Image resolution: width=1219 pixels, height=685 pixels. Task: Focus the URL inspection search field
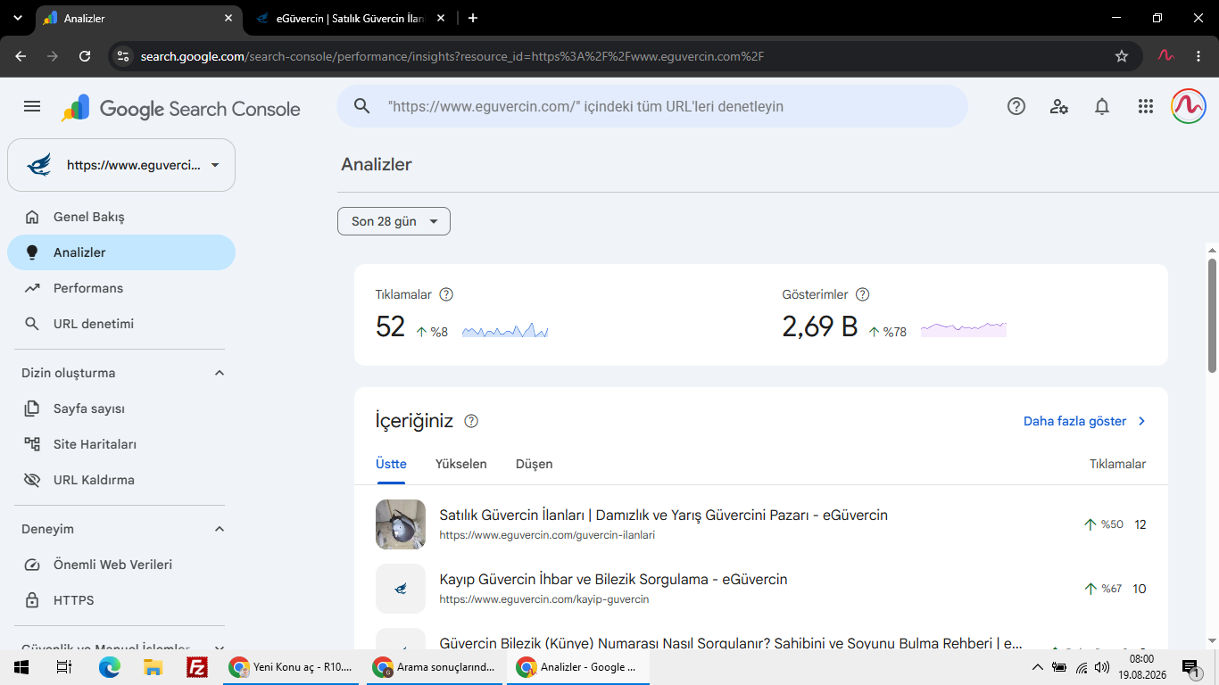tap(652, 106)
